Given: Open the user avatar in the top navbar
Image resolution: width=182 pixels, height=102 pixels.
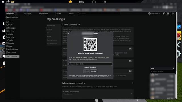Looking at the screenshot, I should (x=149, y=14).
